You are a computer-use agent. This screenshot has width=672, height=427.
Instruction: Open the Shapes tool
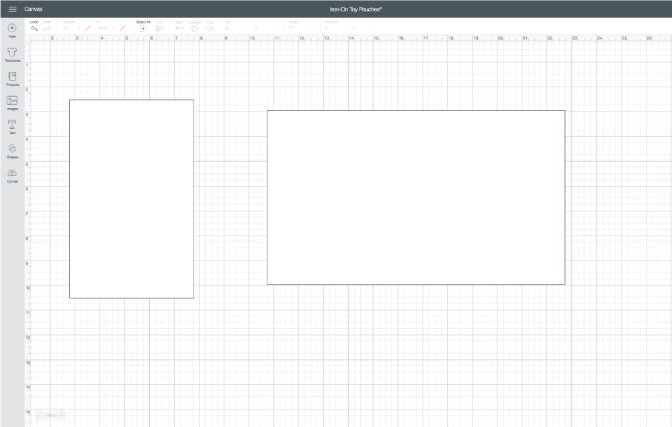coord(12,148)
